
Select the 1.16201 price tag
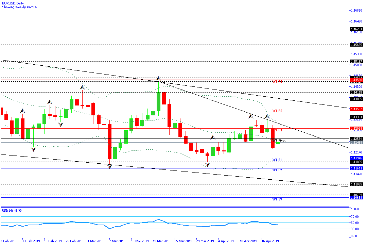[x=356, y=29]
